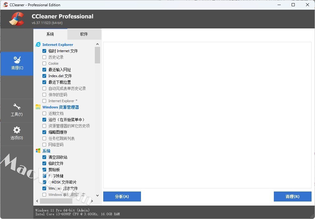
Task: Enable Internet Explorer * checkbox
Action: (x=44, y=101)
